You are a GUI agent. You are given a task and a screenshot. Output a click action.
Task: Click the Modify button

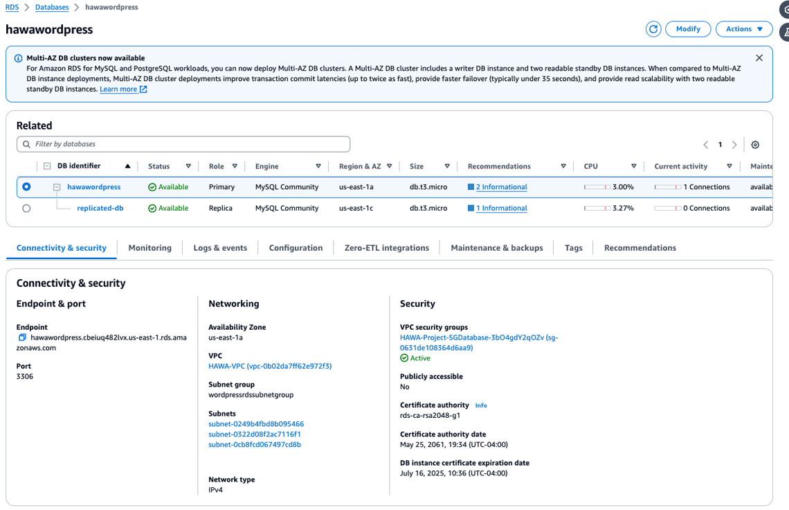tap(688, 29)
